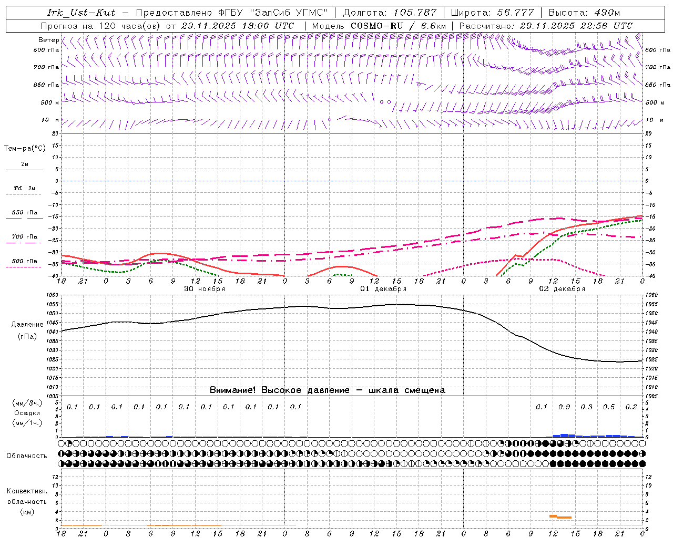Click the 10 м wind level label on left
This screenshot has height=538, width=673.
click(x=50, y=120)
